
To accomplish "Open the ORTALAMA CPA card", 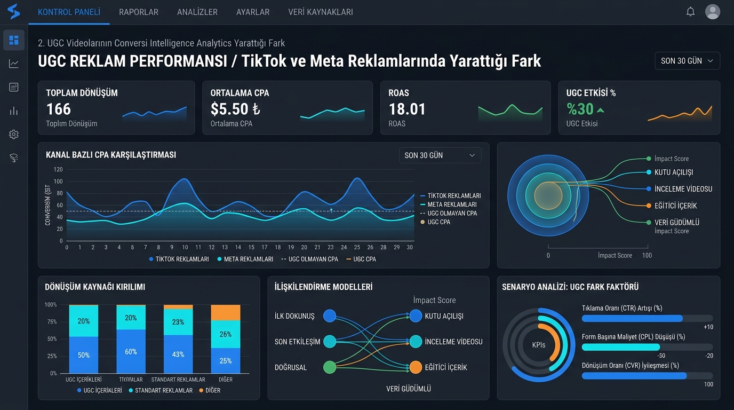I will pos(287,108).
